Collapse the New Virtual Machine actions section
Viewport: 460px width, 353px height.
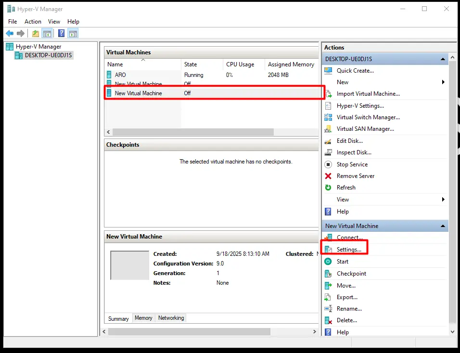click(443, 226)
